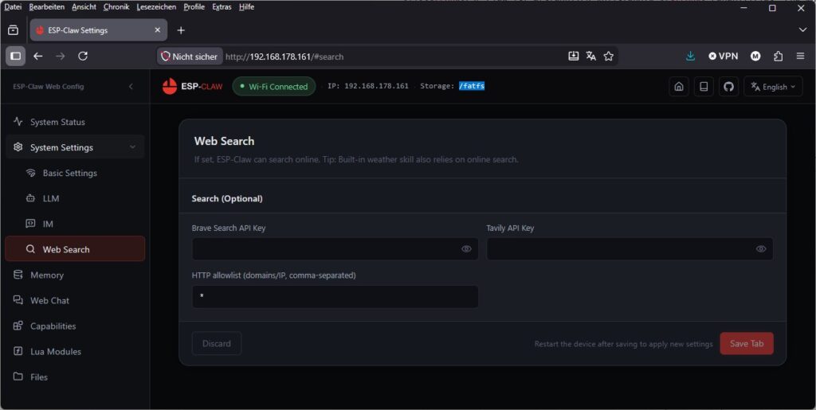
Task: Open the browser hamburger menu
Action: 800,56
